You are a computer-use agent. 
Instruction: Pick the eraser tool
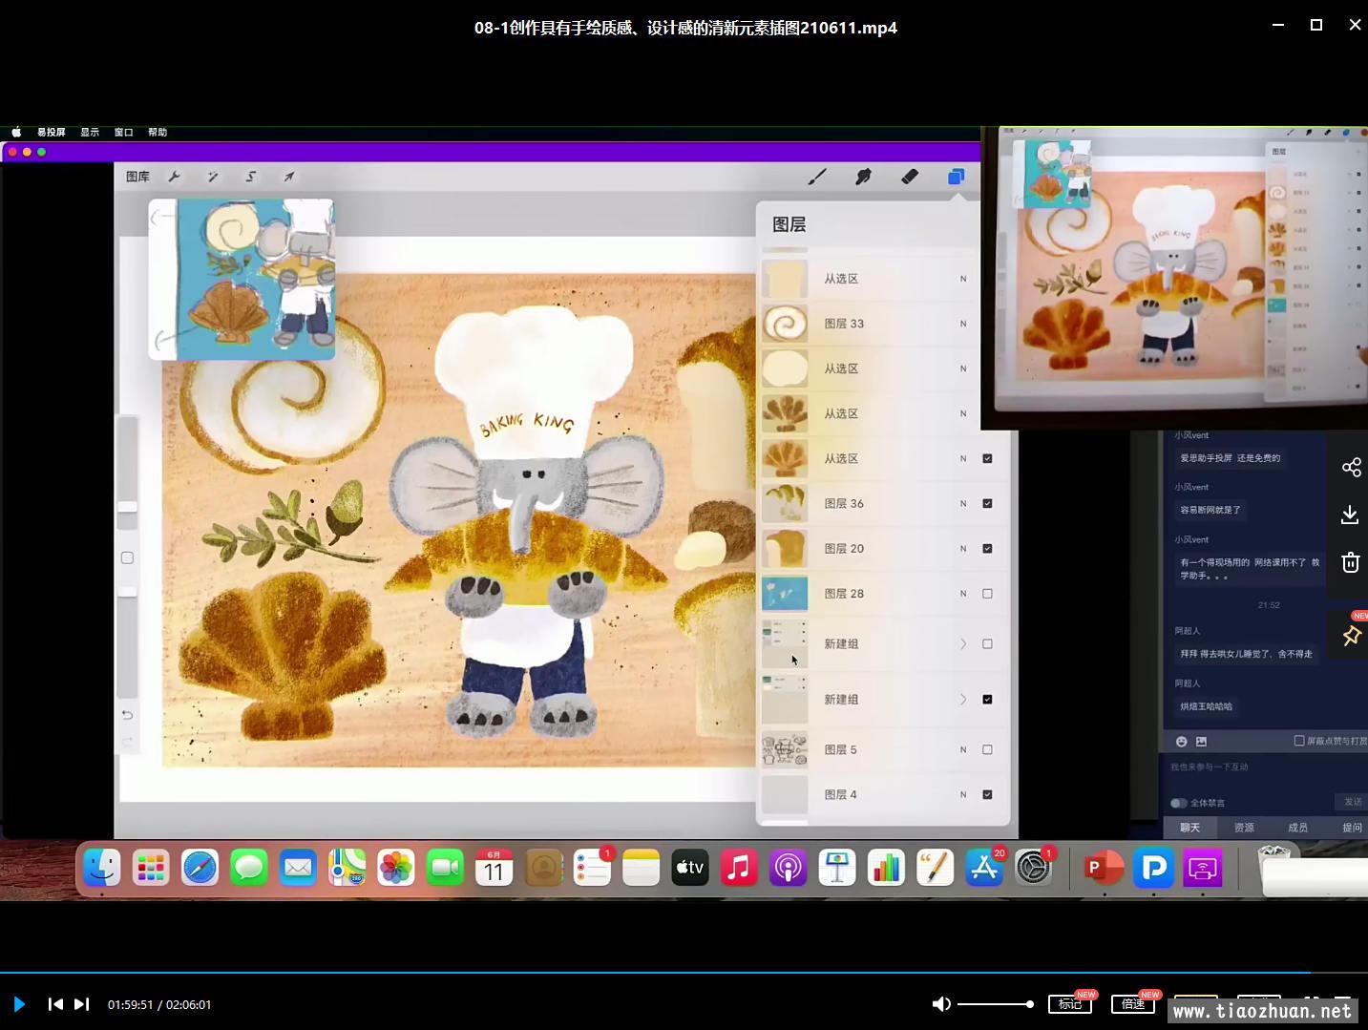(910, 177)
